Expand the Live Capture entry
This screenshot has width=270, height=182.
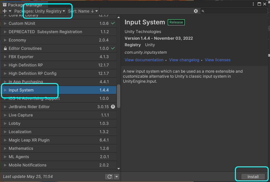pyautogui.click(x=5, y=115)
